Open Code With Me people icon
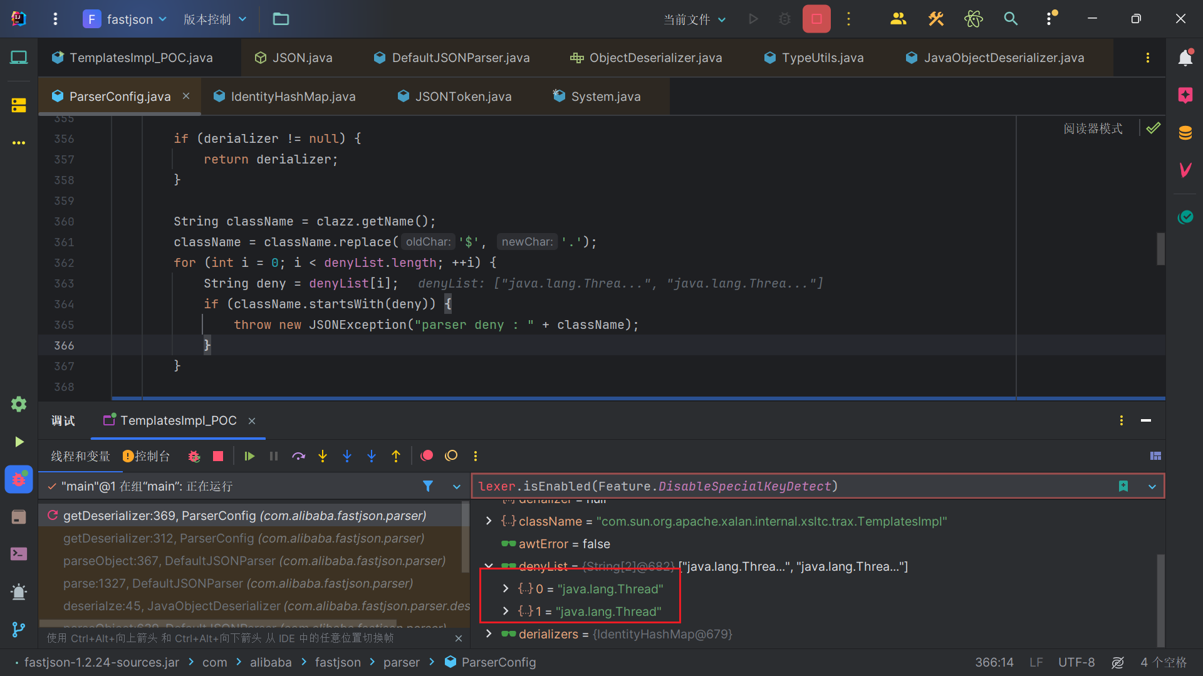The image size is (1203, 676). coord(898,19)
